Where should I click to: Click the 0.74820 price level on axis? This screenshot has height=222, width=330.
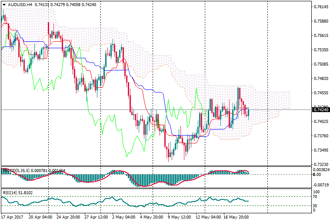pos(320,79)
